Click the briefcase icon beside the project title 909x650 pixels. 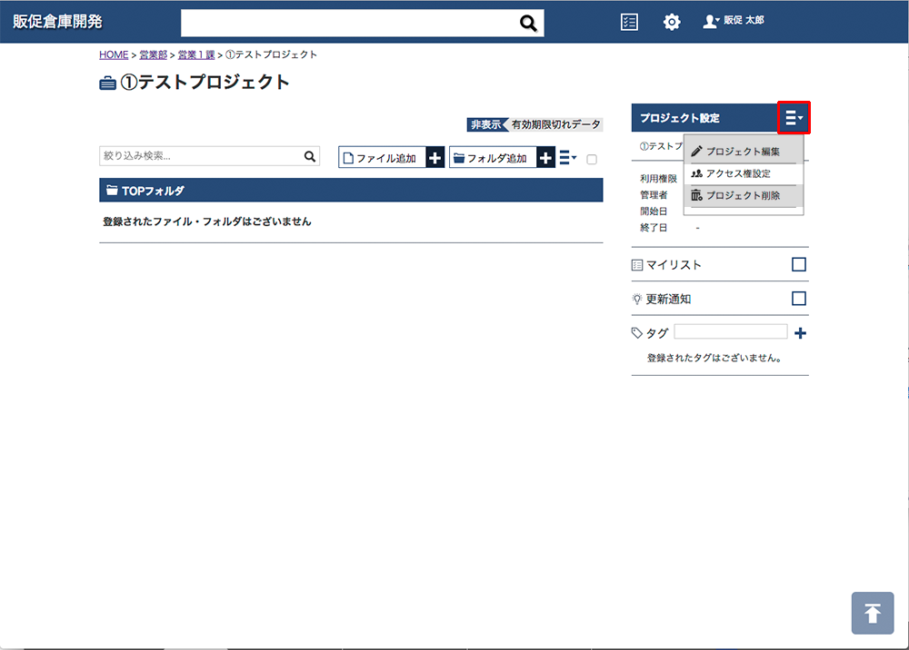(108, 84)
